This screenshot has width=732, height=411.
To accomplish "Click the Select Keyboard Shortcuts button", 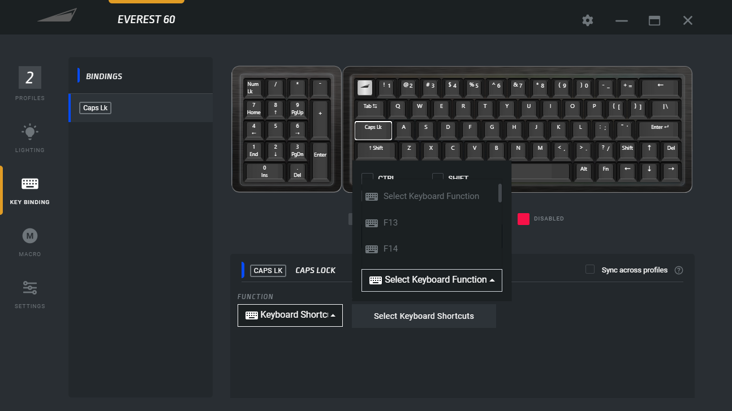I will tap(424, 316).
